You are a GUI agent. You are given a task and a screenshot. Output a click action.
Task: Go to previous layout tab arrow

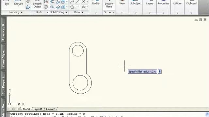coord(12,109)
